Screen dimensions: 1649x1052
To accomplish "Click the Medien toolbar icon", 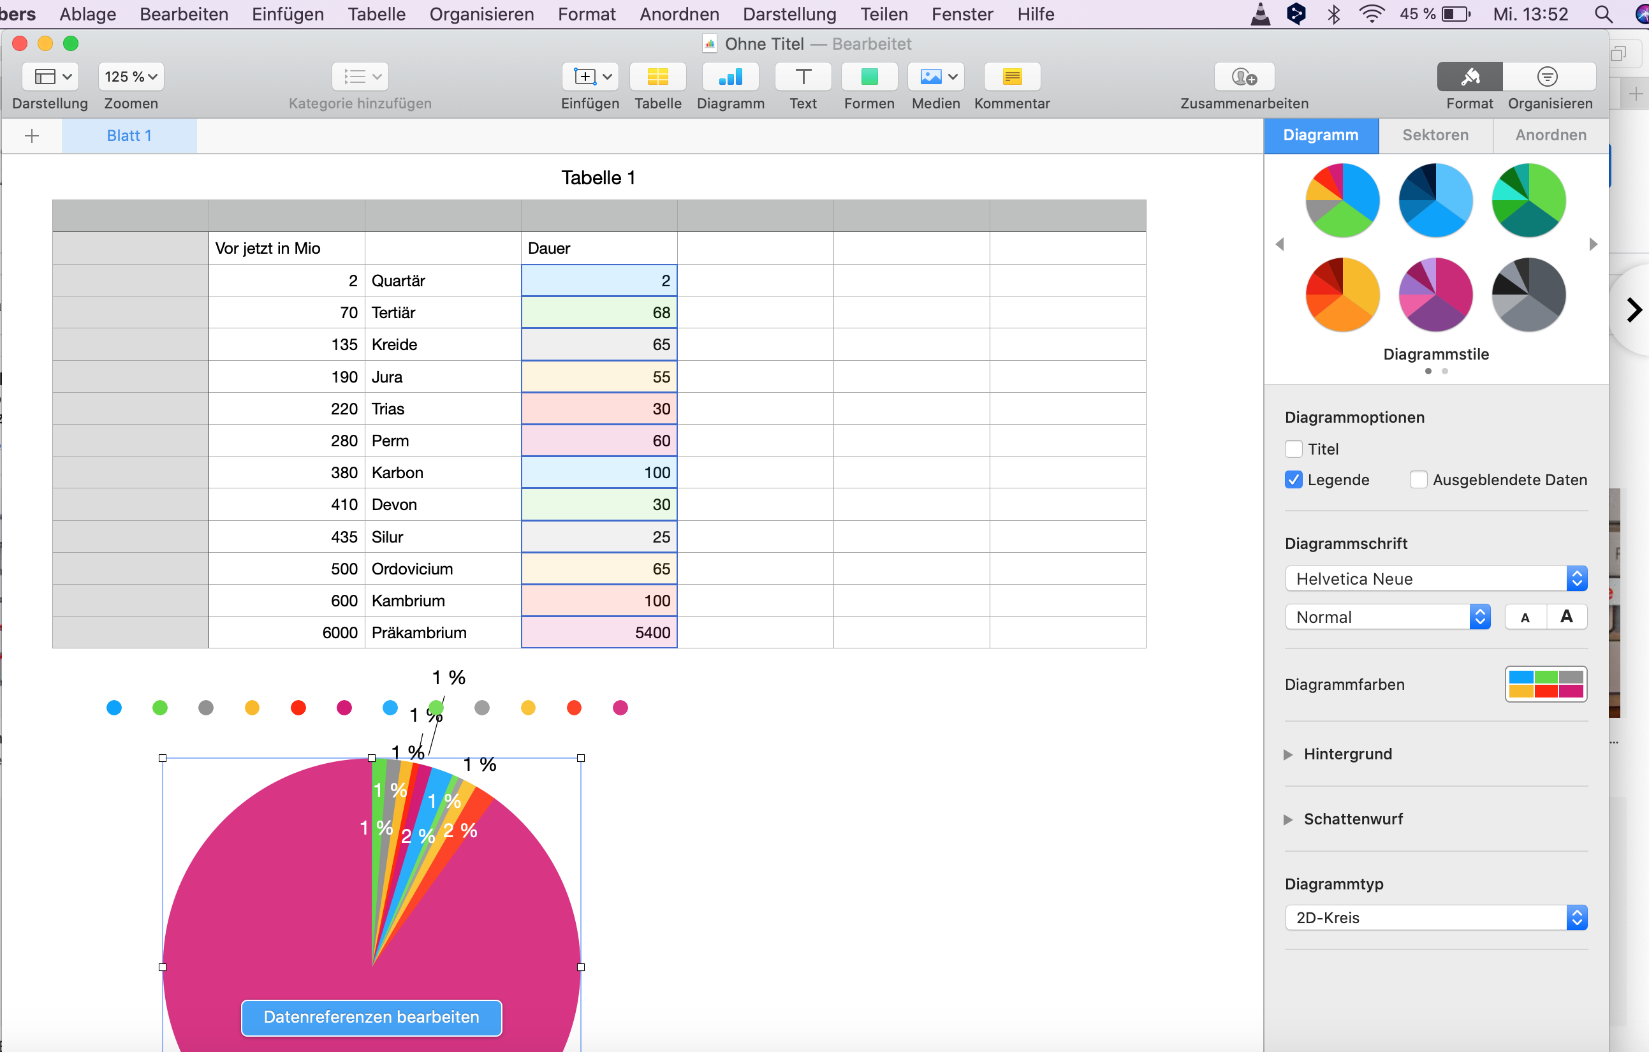I will tap(935, 77).
